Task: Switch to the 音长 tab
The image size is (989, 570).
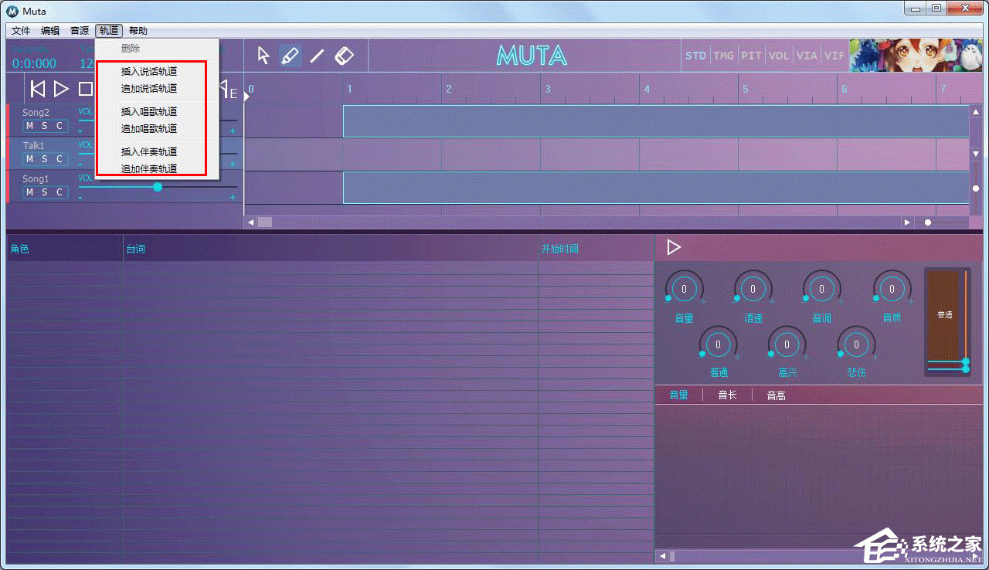Action: pos(727,395)
